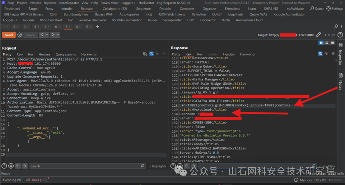
Task: Open request search settings gear
Action: point(11,166)
